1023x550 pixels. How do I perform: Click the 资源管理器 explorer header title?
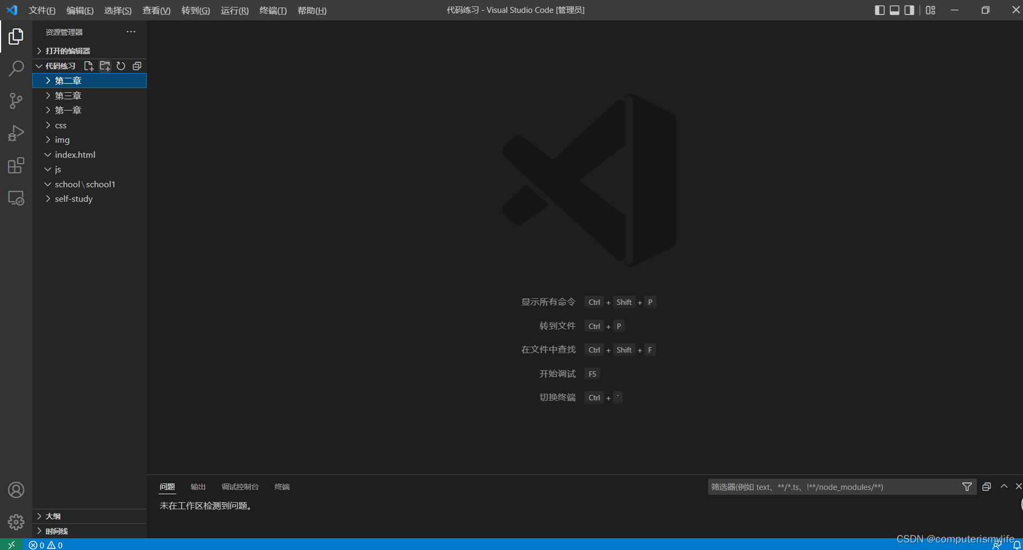click(64, 32)
